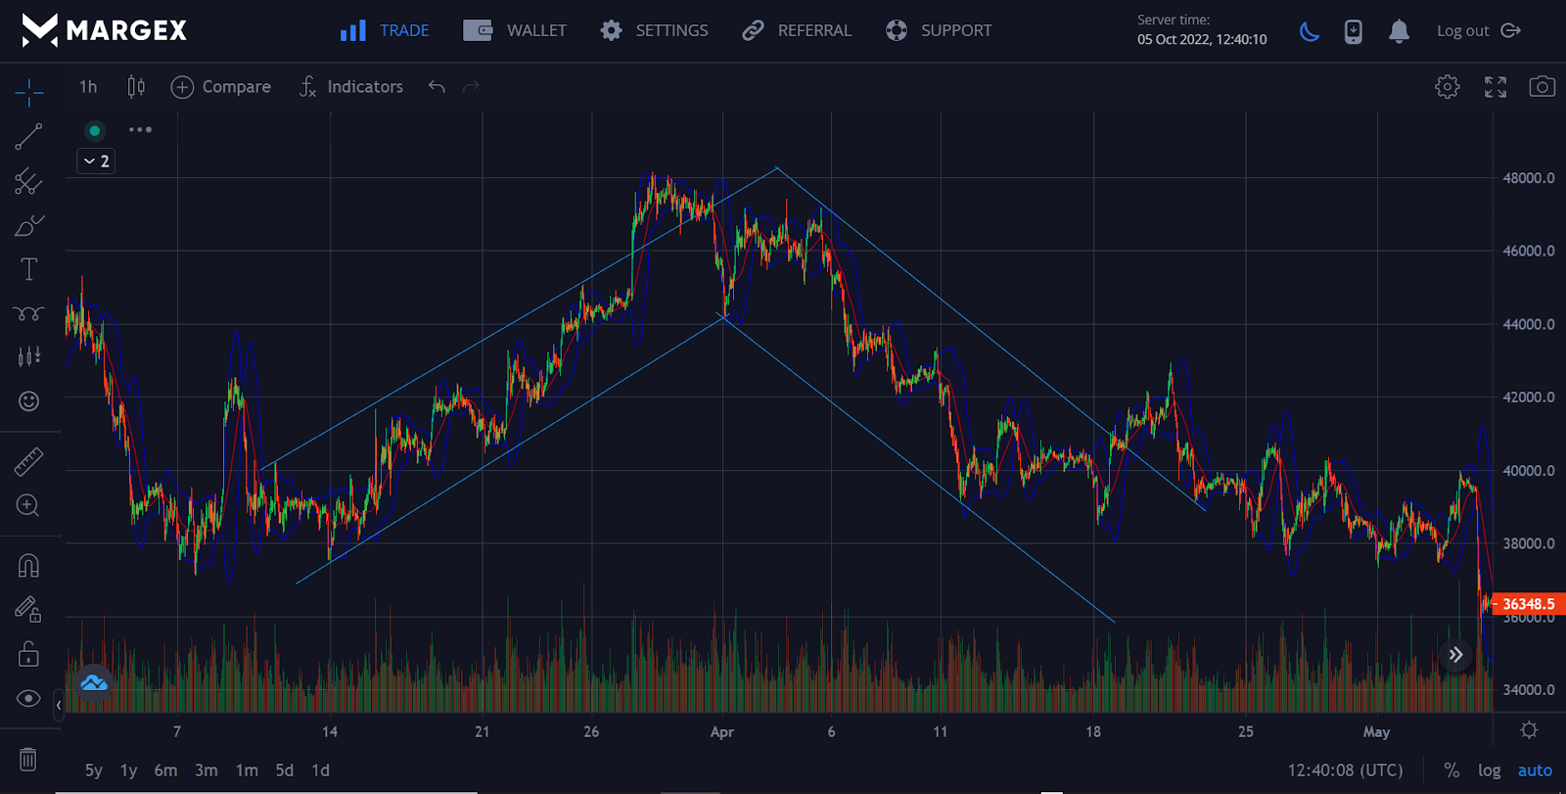Click the notifications bell icon
This screenshot has width=1566, height=794.
click(x=1399, y=31)
